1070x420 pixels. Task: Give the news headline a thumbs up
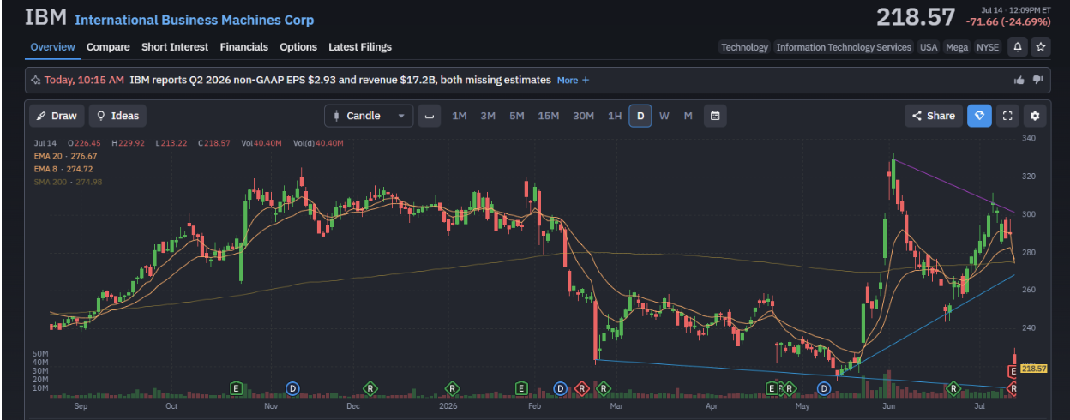click(x=1019, y=80)
